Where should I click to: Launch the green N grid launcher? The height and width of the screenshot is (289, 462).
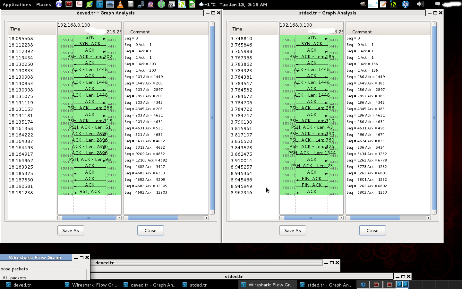click(x=182, y=4)
